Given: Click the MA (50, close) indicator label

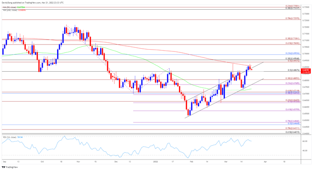Looking at the screenshot, I should 14,7.
